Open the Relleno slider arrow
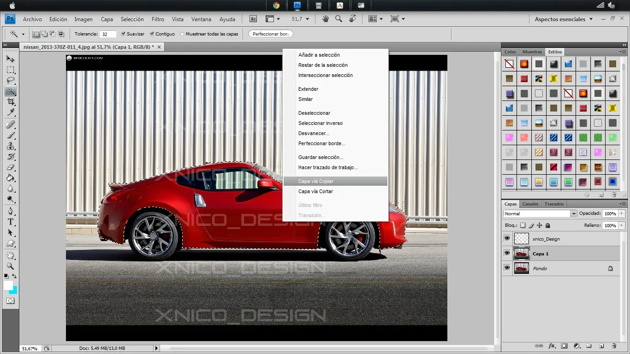 point(622,225)
